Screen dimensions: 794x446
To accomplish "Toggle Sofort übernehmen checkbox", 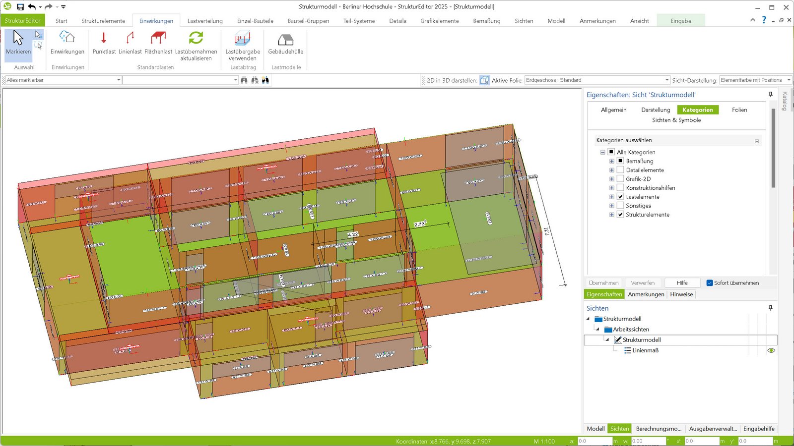I will click(x=710, y=283).
